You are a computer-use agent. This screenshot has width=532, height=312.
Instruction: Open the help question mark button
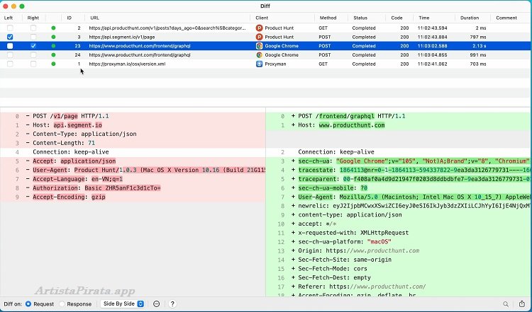pyautogui.click(x=172, y=304)
